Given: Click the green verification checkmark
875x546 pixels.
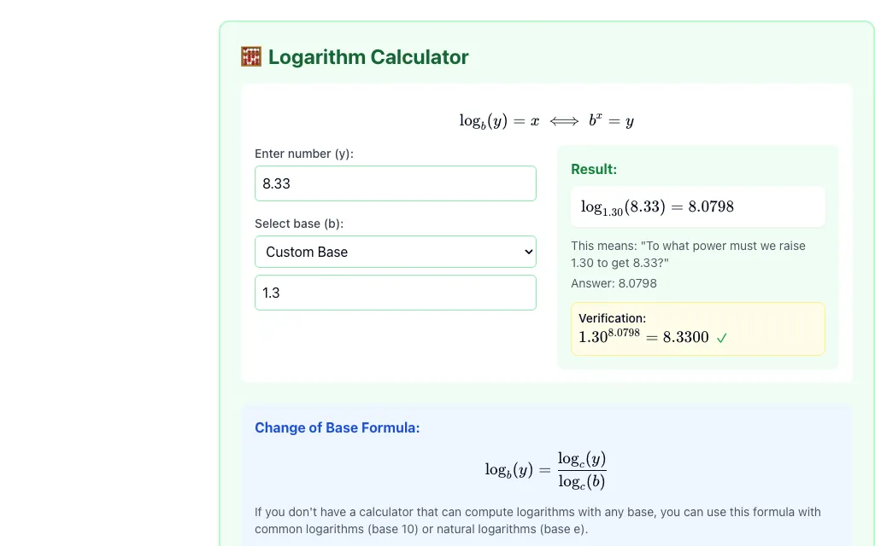Looking at the screenshot, I should point(721,338).
